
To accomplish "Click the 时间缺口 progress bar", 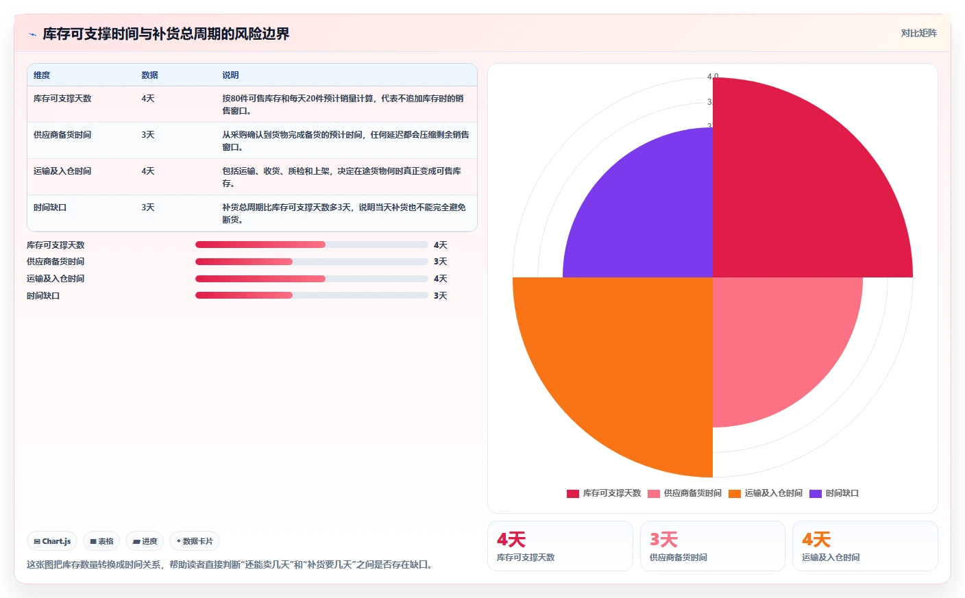I will [x=312, y=295].
